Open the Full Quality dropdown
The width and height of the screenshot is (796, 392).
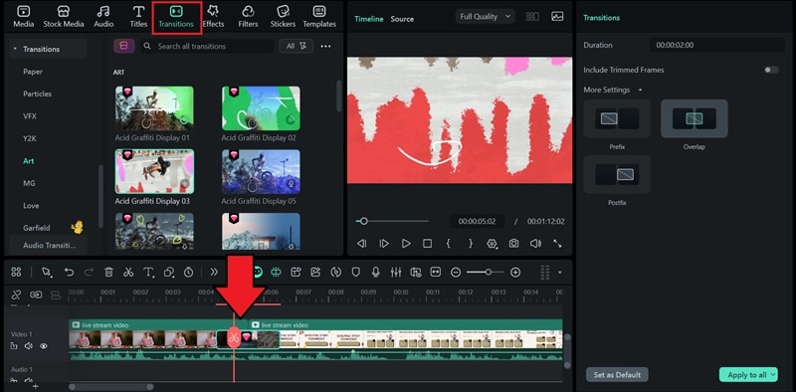click(x=485, y=16)
